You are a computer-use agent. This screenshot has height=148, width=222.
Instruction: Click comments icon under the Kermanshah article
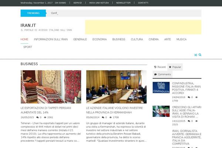click(103, 117)
